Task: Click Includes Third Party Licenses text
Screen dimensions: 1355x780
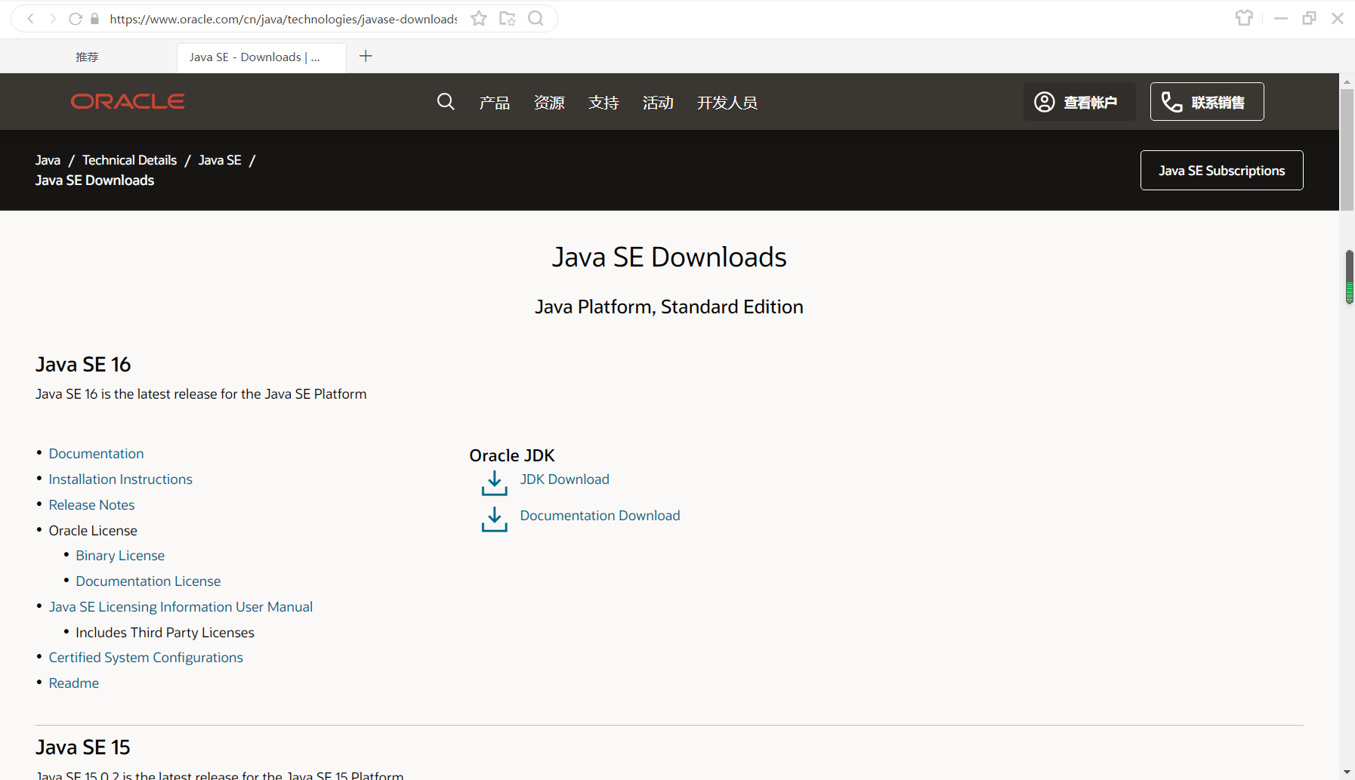Action: (x=165, y=633)
